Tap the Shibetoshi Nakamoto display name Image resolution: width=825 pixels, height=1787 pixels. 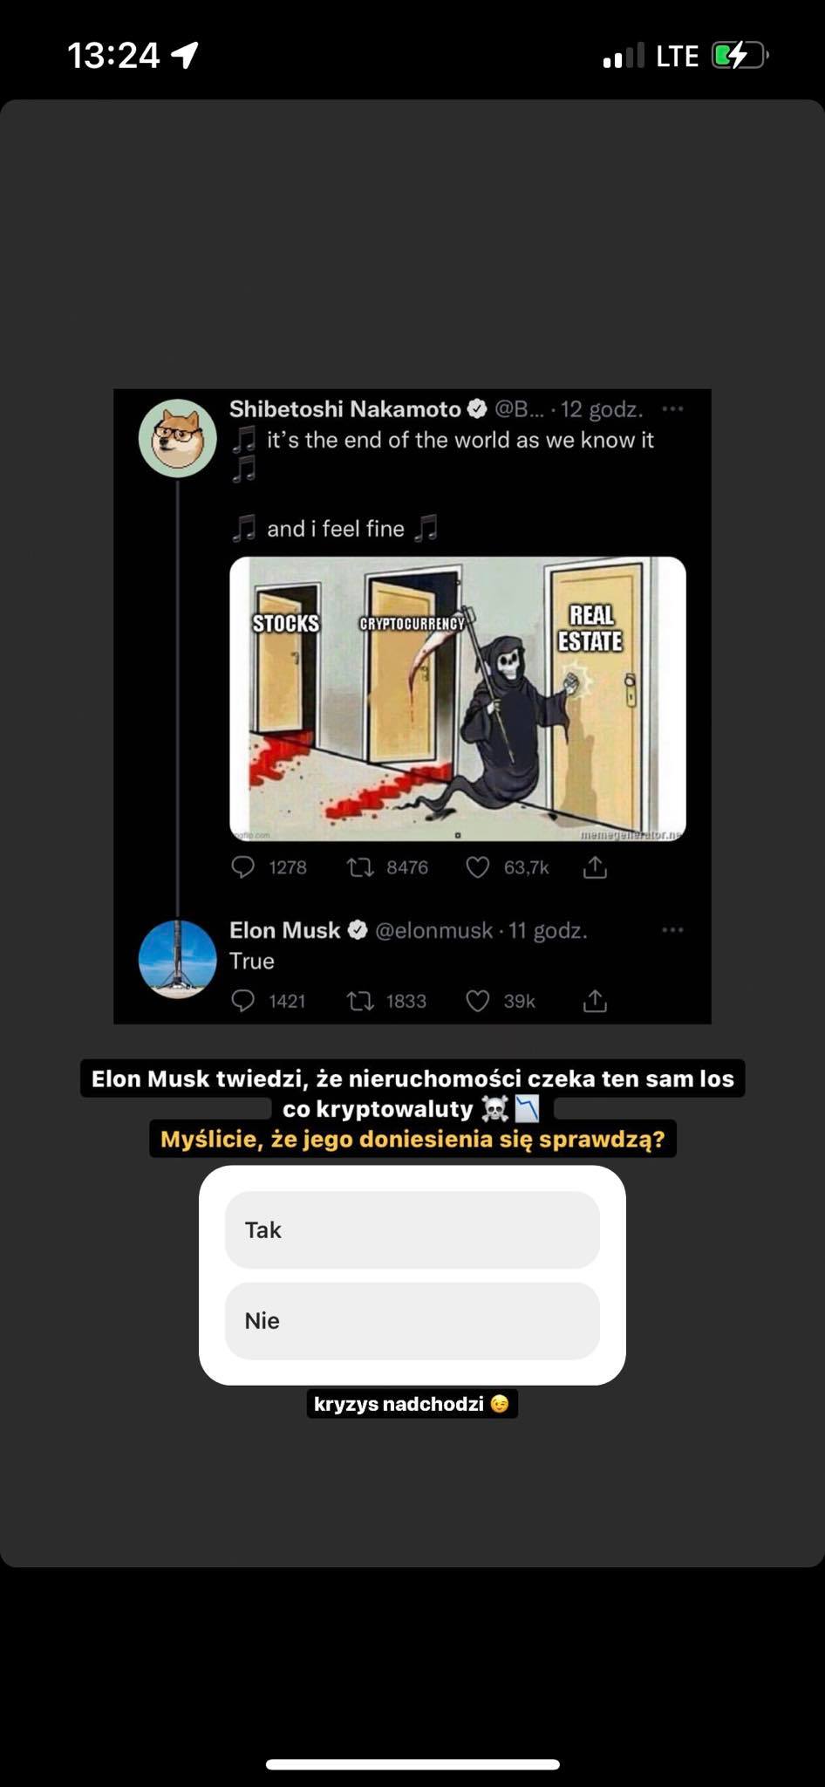344,408
